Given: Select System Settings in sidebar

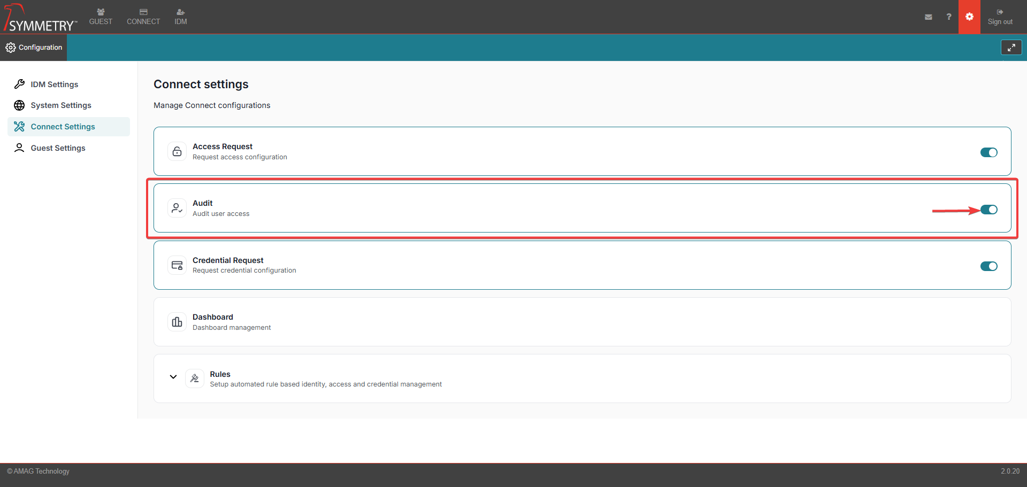Looking at the screenshot, I should tap(61, 105).
